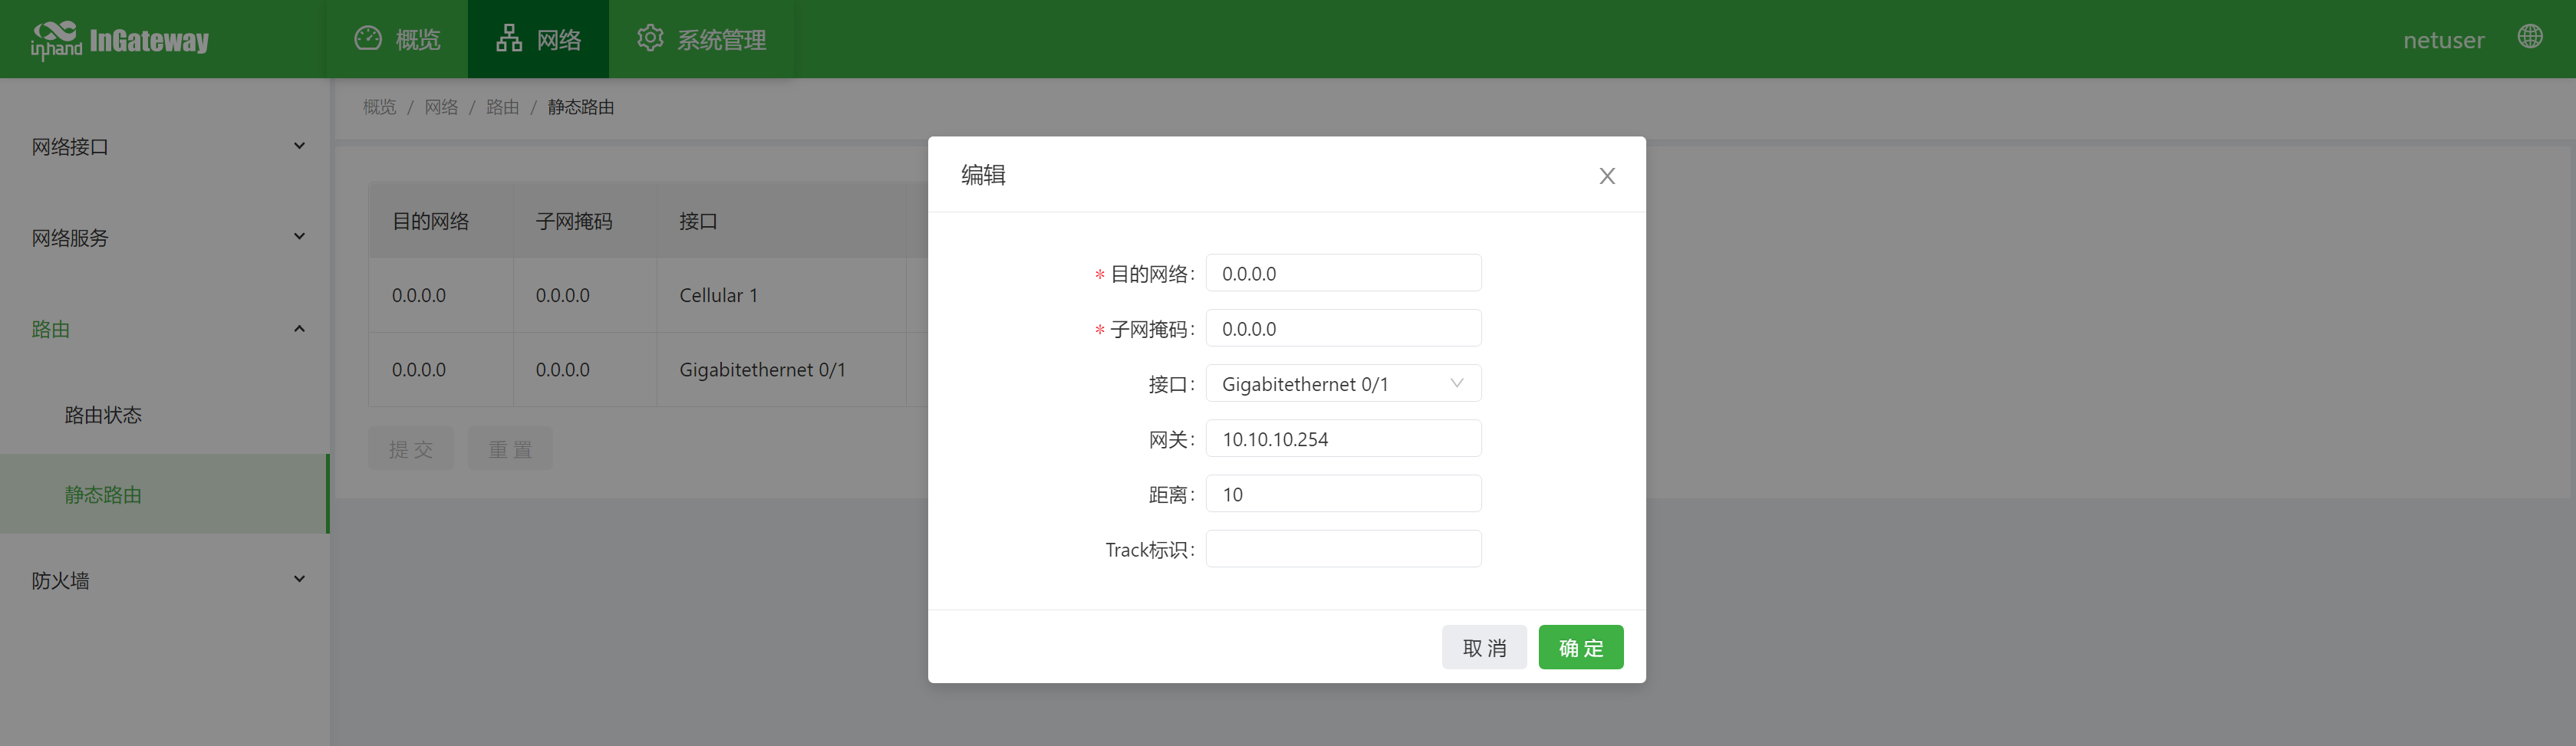Click the InGateway logo

coord(120,38)
